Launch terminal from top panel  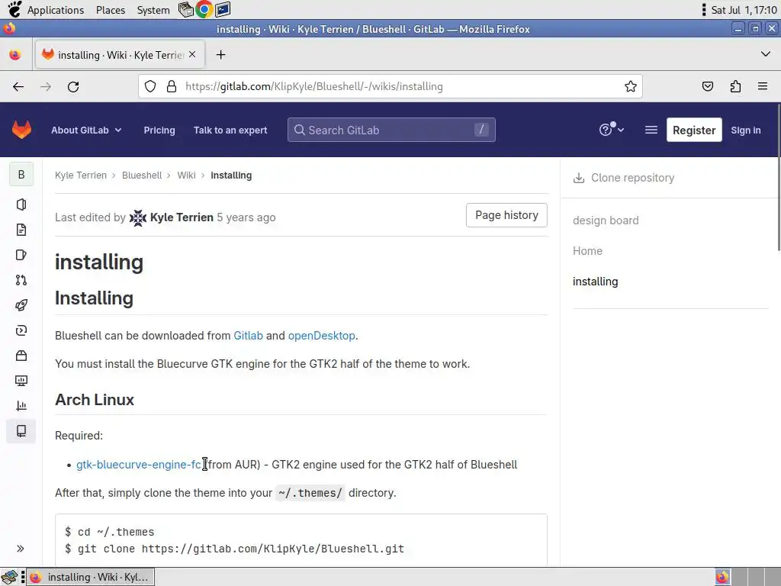[x=223, y=9]
